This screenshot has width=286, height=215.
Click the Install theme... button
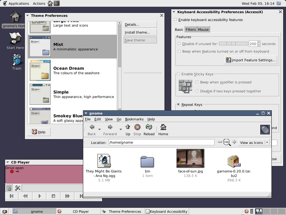click(x=140, y=32)
